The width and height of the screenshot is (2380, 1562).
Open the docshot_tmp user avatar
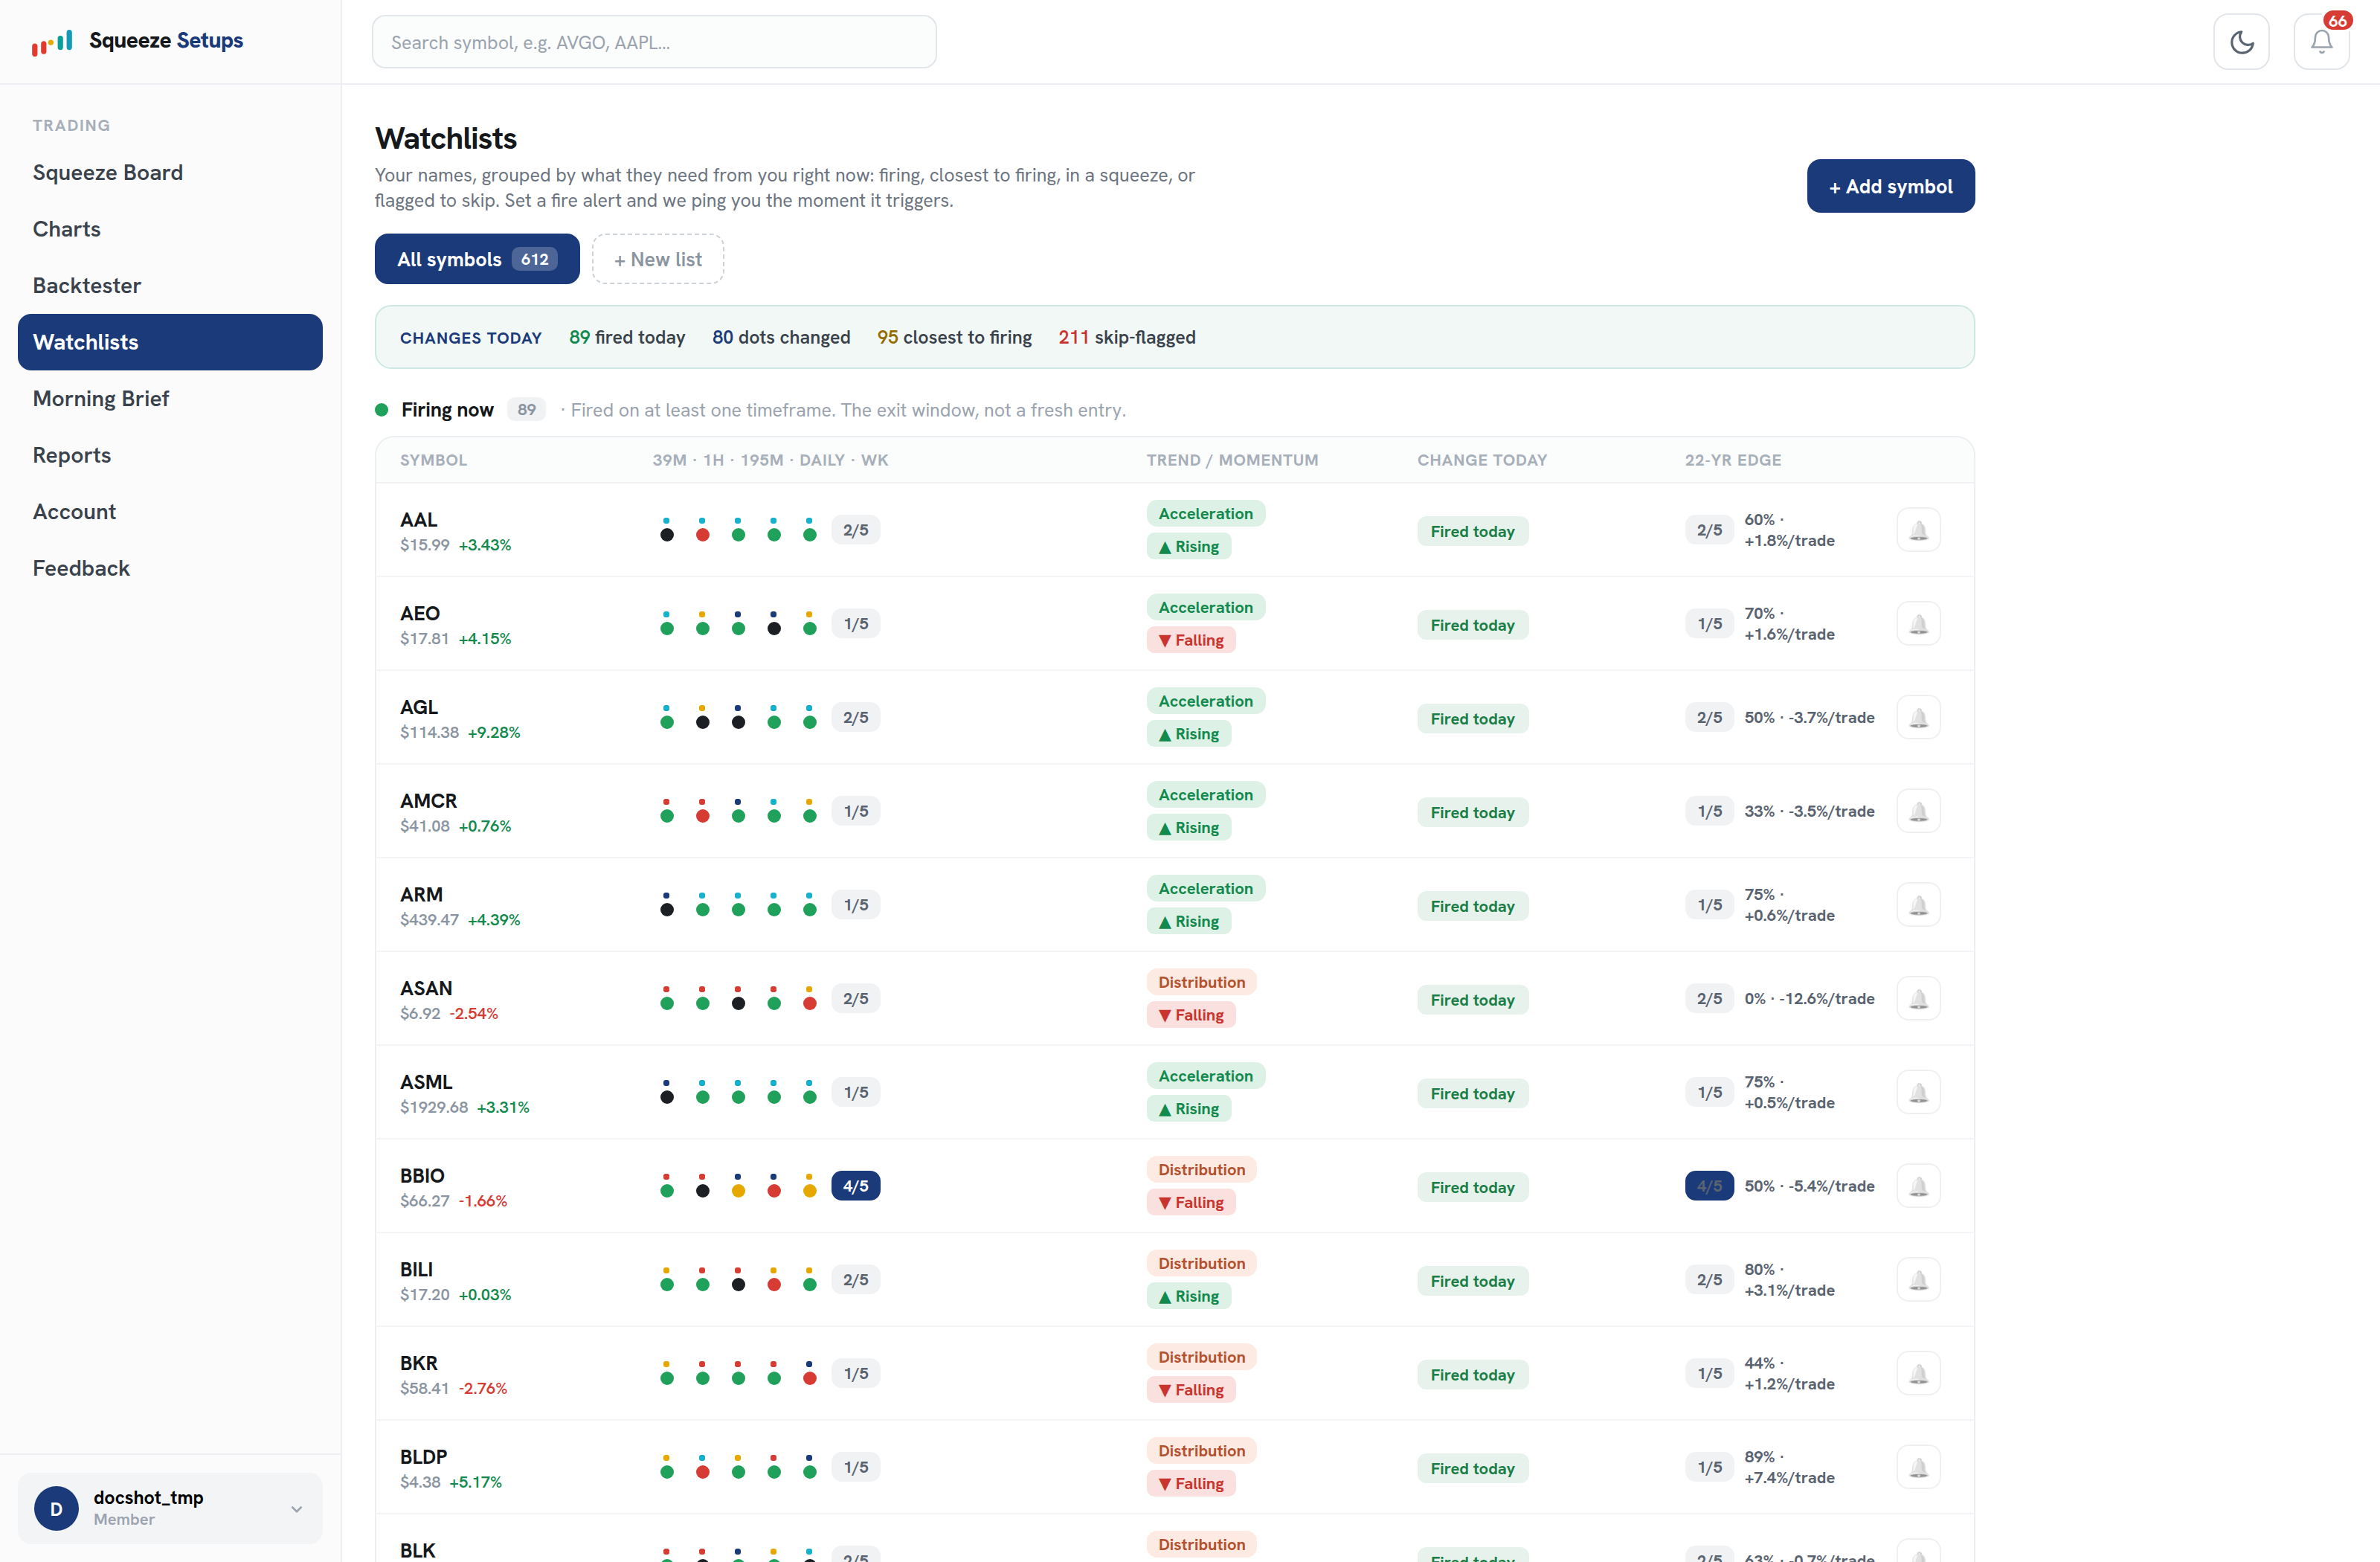(x=56, y=1508)
